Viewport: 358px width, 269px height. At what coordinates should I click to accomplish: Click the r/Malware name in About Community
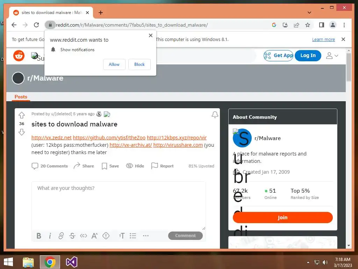267,138
